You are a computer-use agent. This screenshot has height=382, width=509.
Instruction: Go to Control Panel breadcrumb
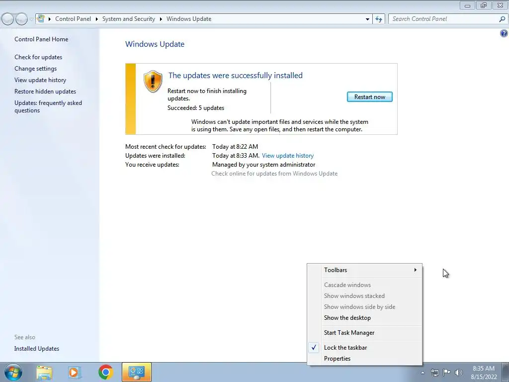(73, 19)
